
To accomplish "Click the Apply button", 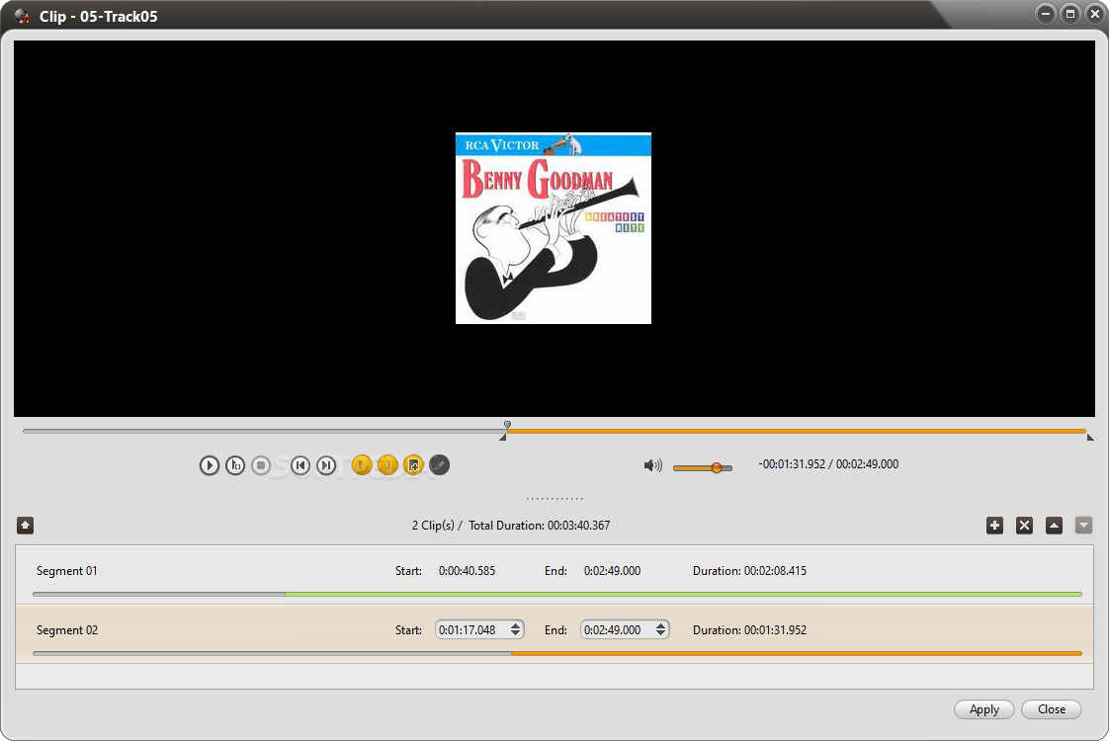I will pyautogui.click(x=983, y=709).
